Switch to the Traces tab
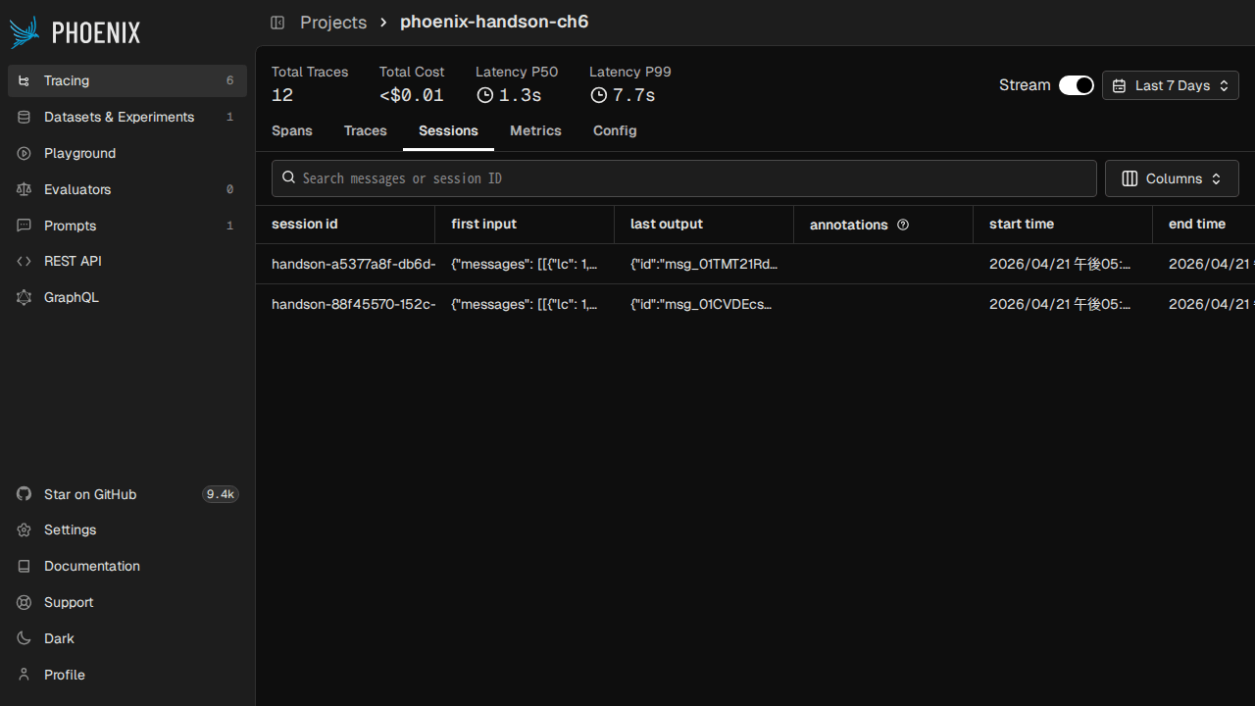The image size is (1255, 706). [366, 131]
